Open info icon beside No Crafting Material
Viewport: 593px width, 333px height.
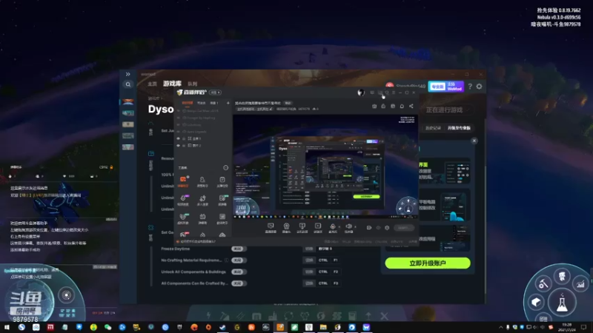(x=226, y=260)
